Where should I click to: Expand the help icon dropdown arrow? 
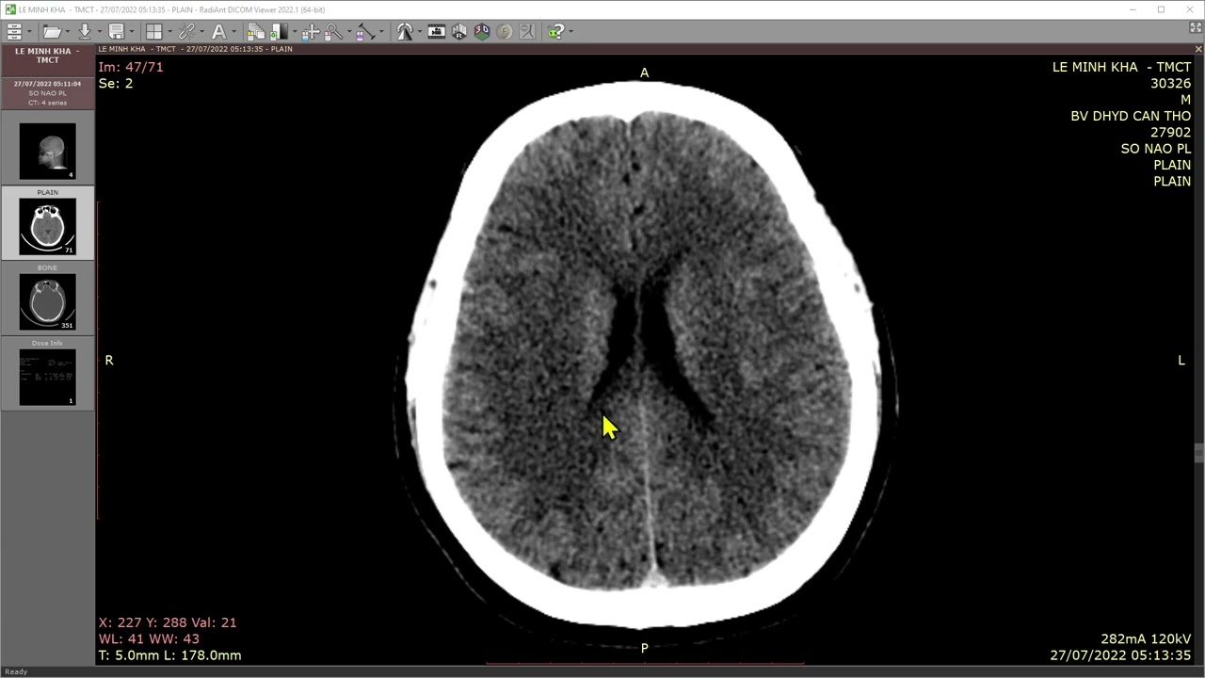click(x=571, y=32)
